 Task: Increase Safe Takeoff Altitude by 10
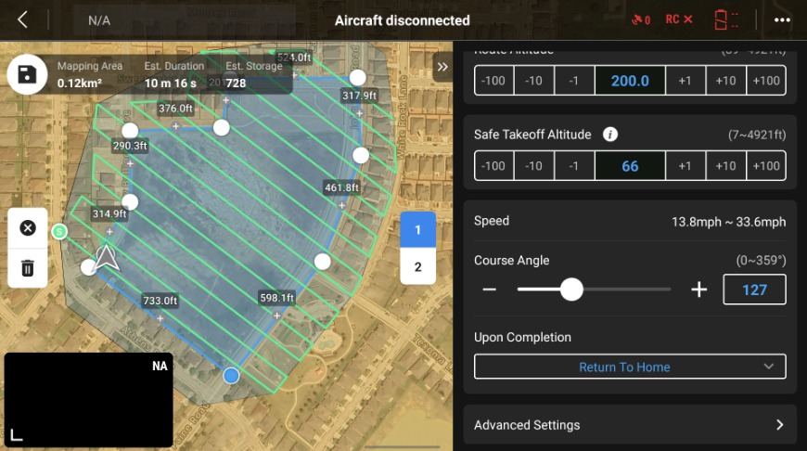click(x=725, y=166)
